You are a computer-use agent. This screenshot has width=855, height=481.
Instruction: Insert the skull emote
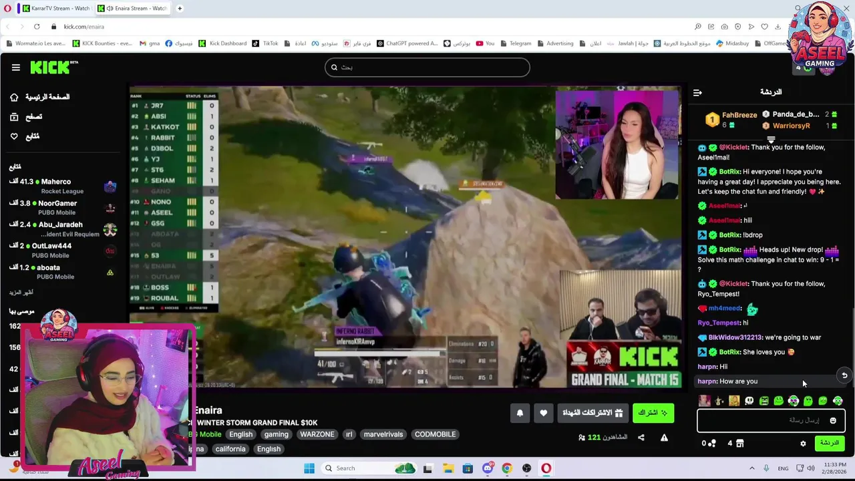coord(749,401)
